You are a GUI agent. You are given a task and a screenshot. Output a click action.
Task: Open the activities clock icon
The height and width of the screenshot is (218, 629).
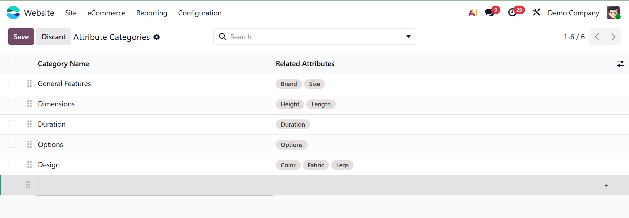coord(512,13)
